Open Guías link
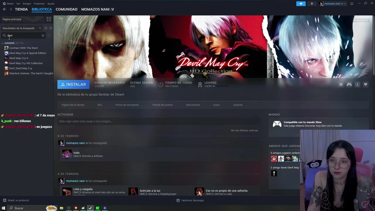Screen dimensions: 375x211 pyautogui.click(x=217, y=105)
